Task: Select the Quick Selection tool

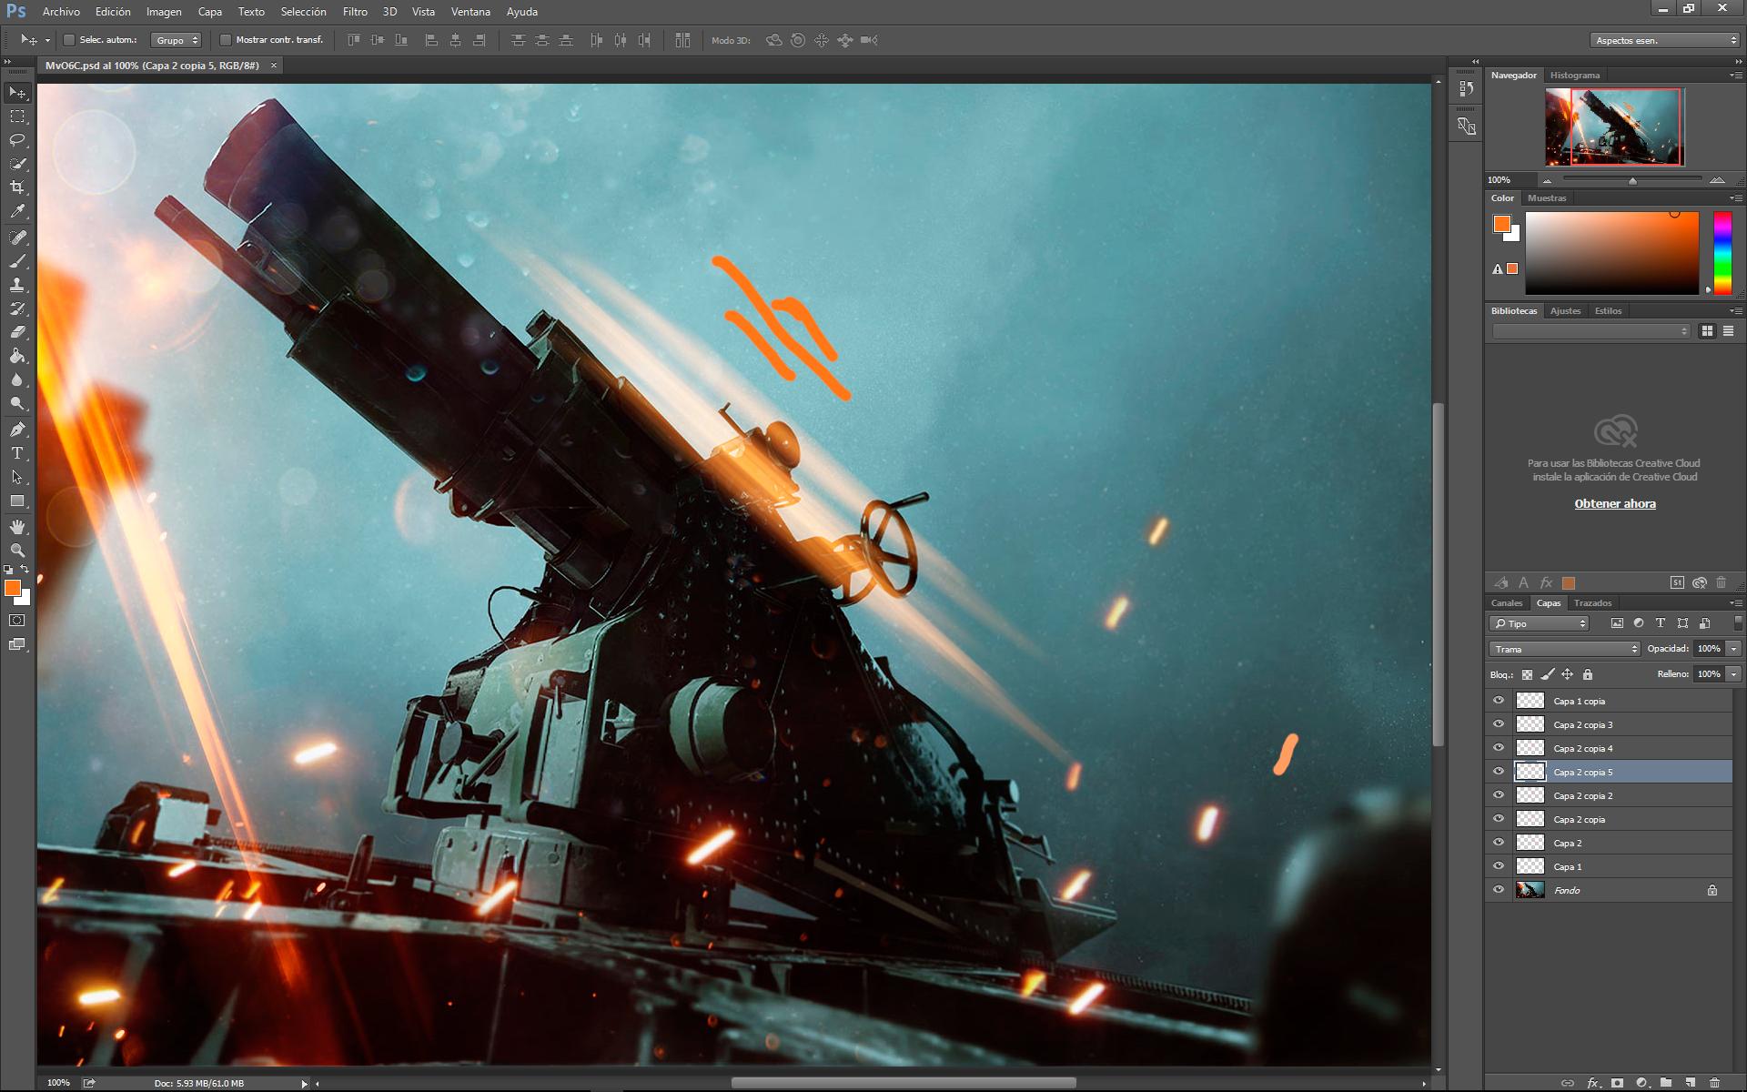Action: 17,164
